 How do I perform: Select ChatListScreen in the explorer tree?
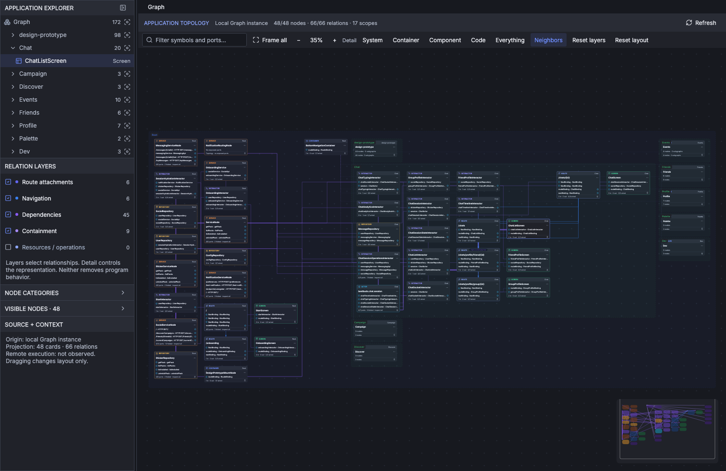tap(67, 61)
